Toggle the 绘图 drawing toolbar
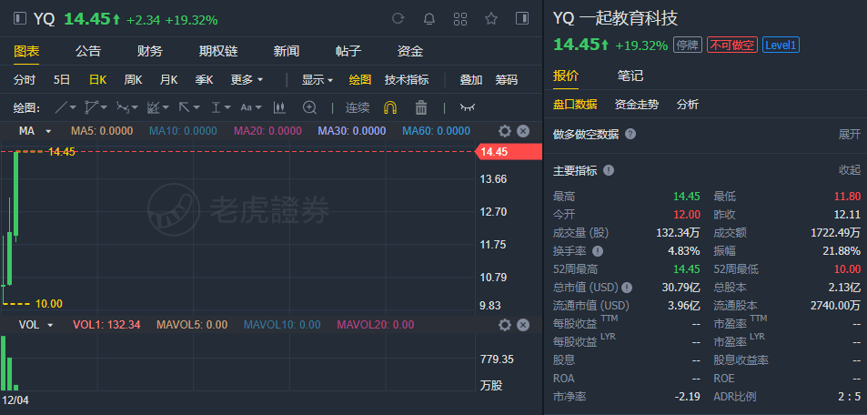This screenshot has width=867, height=415. tap(360, 80)
